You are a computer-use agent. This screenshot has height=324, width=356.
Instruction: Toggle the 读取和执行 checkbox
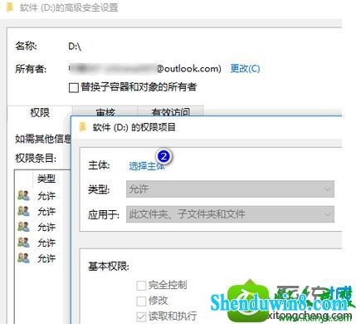click(141, 317)
